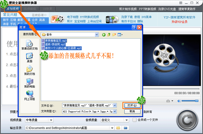Open the 制作卡拉OK link
203x134 pixels.
(129, 21)
